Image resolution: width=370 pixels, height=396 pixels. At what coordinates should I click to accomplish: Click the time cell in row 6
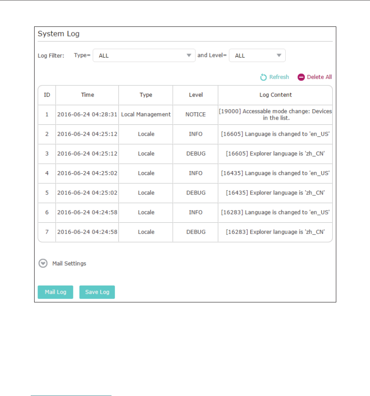click(x=87, y=212)
